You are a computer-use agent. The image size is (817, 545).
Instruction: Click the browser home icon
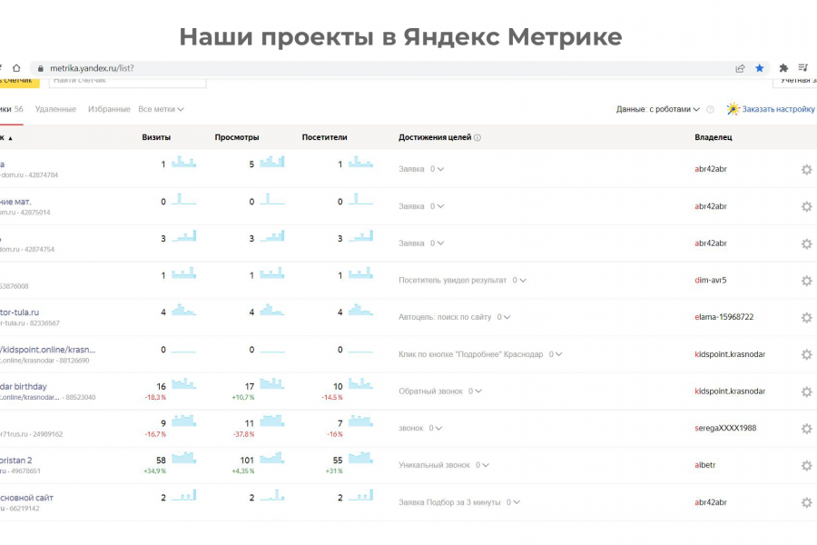[16, 68]
